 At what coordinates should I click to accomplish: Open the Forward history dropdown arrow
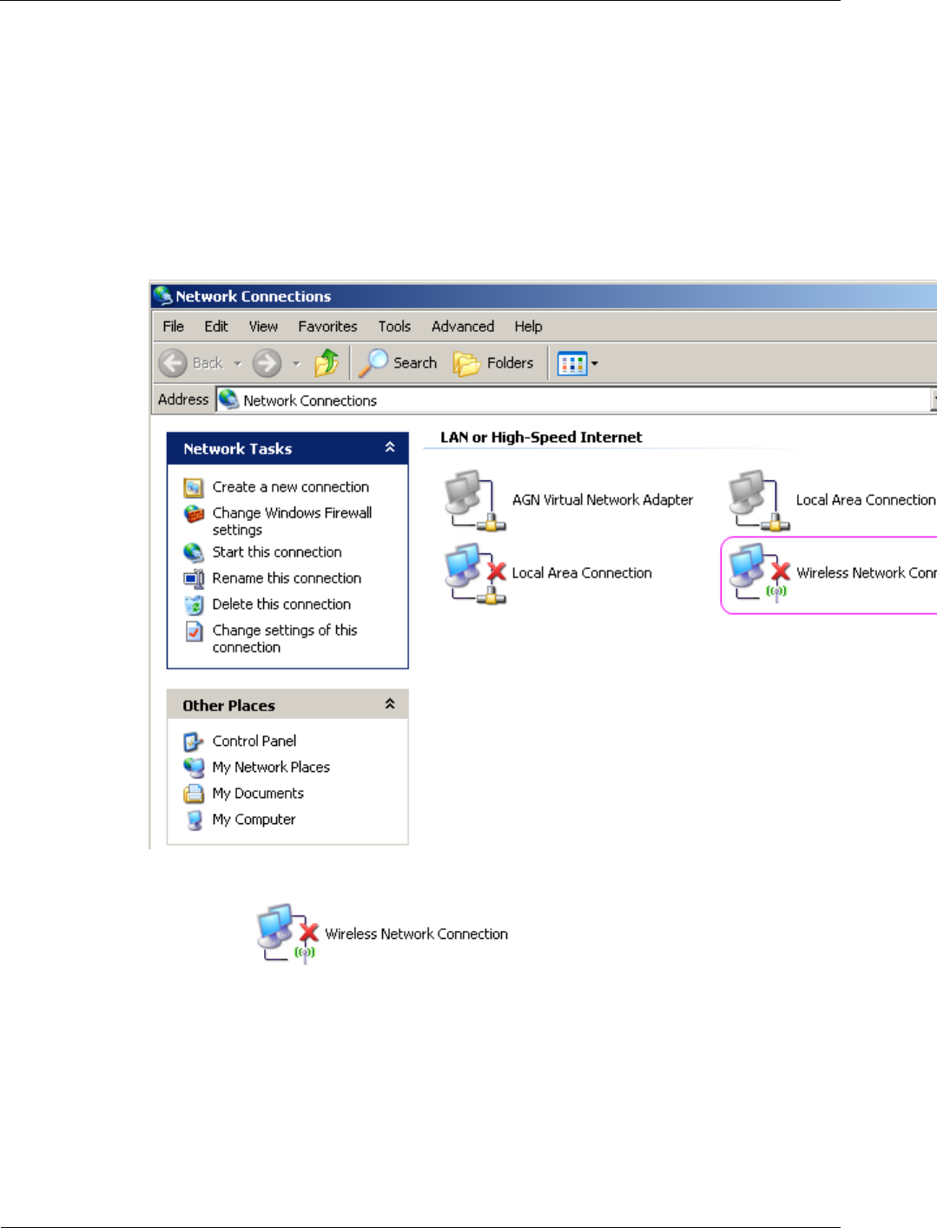pos(296,364)
